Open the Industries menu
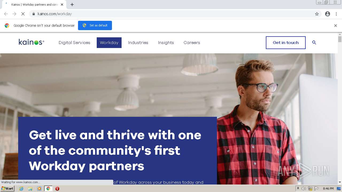The height and width of the screenshot is (192, 342). (138, 43)
